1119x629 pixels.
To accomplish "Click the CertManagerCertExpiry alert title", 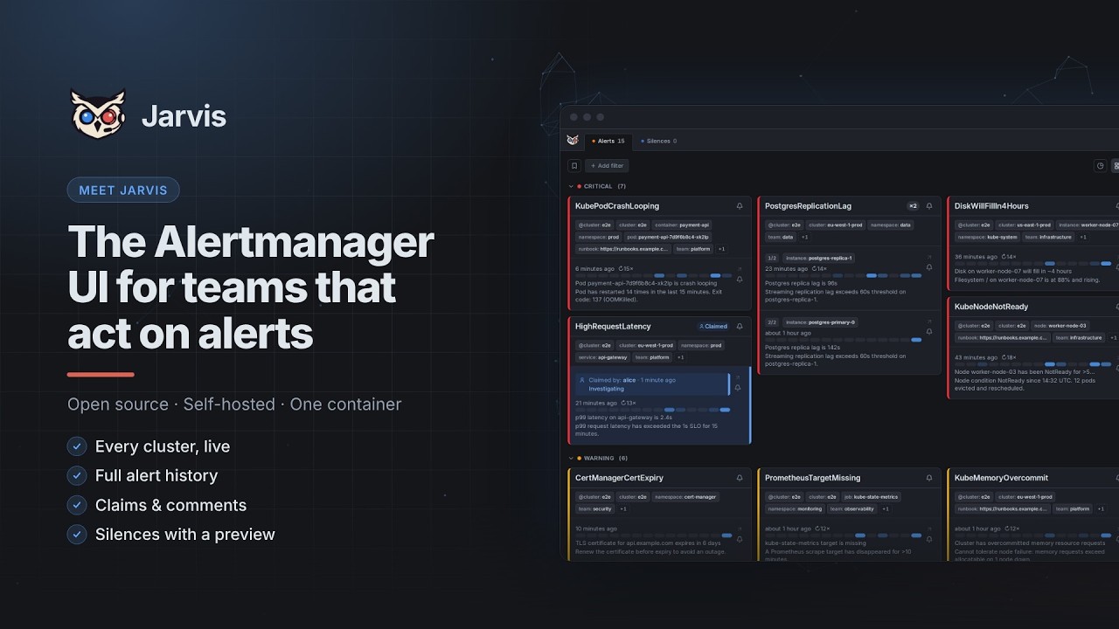I will [x=619, y=478].
